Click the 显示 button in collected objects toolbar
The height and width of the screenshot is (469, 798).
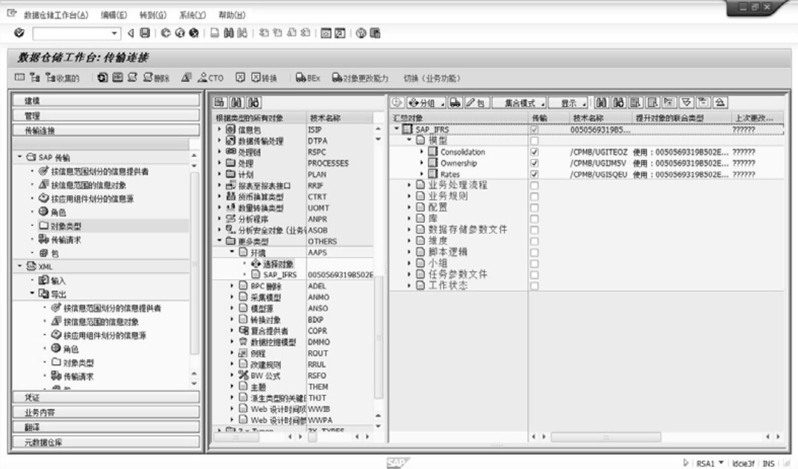point(568,103)
